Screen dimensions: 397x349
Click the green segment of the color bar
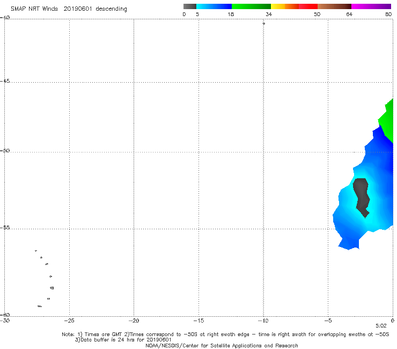(x=251, y=6)
